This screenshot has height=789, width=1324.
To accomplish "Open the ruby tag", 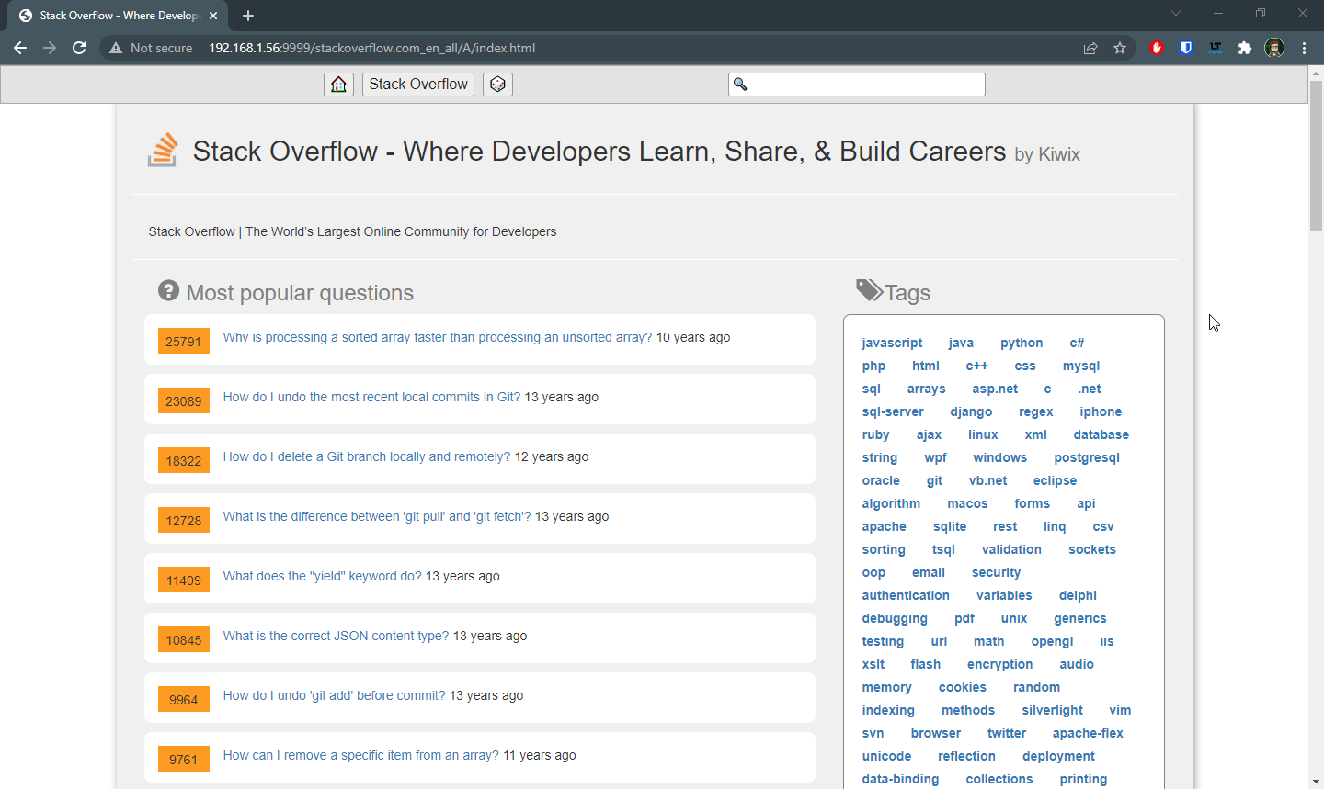I will point(875,434).
